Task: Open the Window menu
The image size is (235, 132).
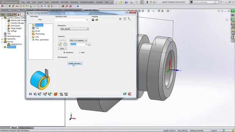Action: click(x=100, y=2)
